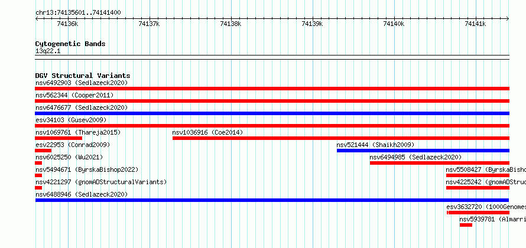Open nsv6488946 (Sedlazeck2020) variant label

pyautogui.click(x=82, y=194)
